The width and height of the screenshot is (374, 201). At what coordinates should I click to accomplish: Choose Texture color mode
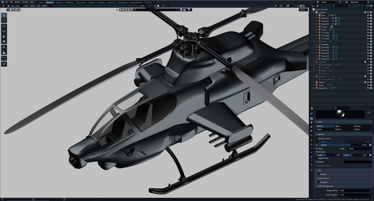[x=362, y=129]
